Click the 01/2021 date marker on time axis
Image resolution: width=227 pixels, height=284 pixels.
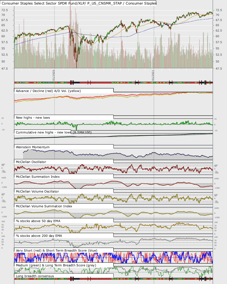153,75
